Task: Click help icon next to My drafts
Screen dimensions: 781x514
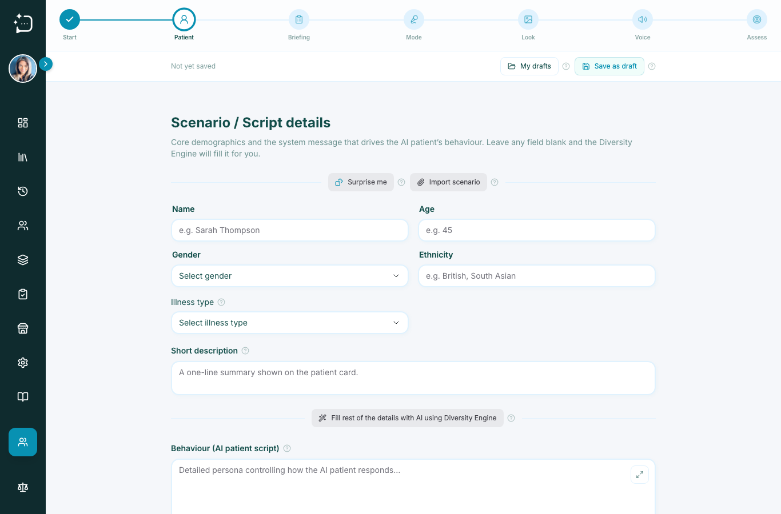Action: pyautogui.click(x=566, y=66)
